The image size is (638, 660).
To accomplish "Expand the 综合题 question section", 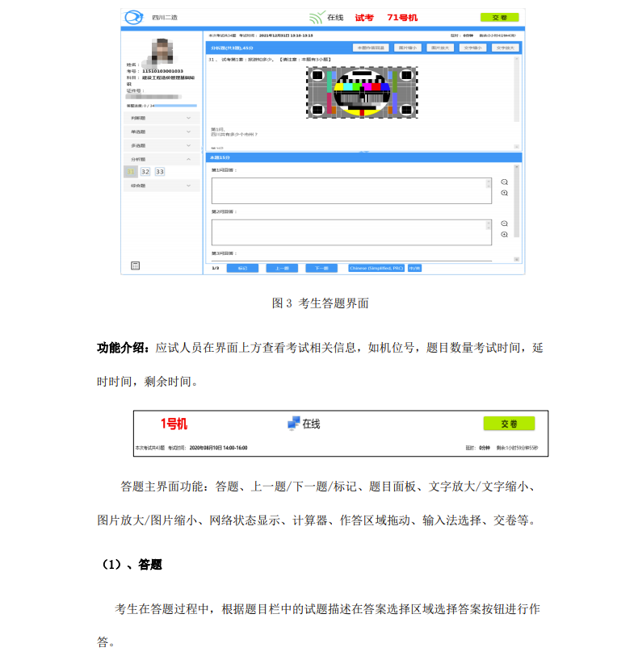I will (161, 186).
